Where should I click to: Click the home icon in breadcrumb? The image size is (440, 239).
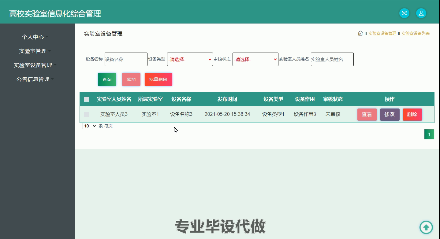tap(360, 33)
